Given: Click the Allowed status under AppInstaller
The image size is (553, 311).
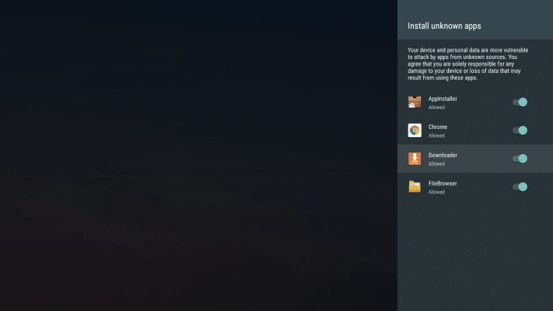Looking at the screenshot, I should coord(437,108).
